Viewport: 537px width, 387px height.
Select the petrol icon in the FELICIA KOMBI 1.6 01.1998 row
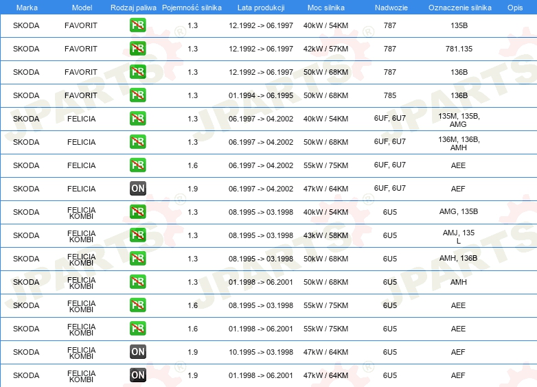[x=137, y=328]
